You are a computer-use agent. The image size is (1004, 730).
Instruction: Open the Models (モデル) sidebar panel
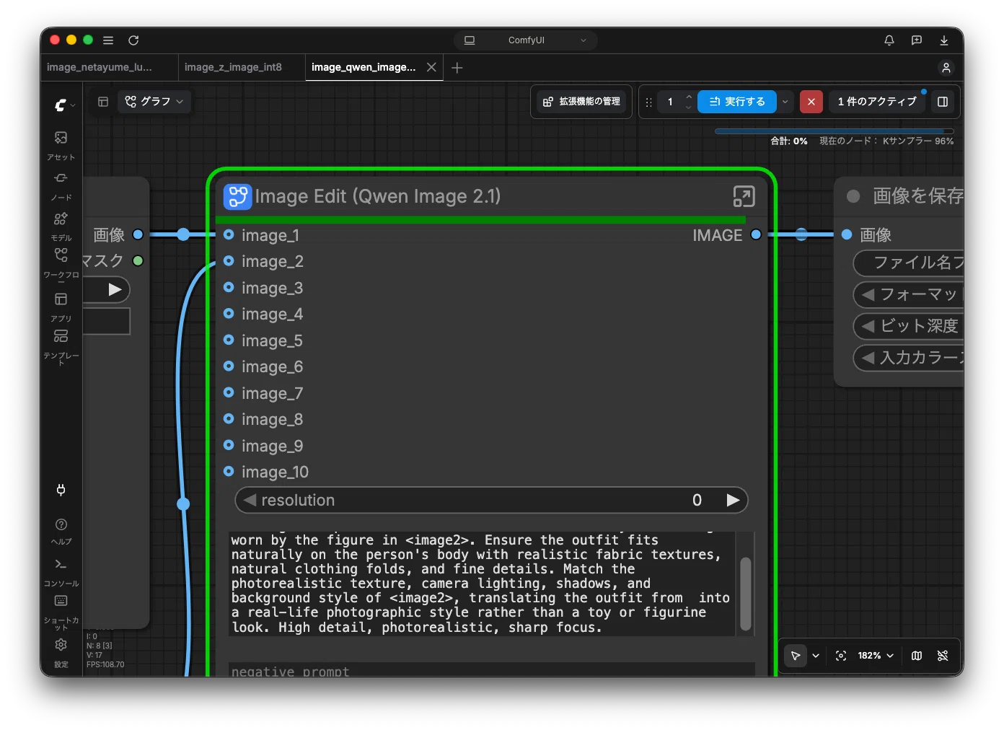(x=61, y=226)
